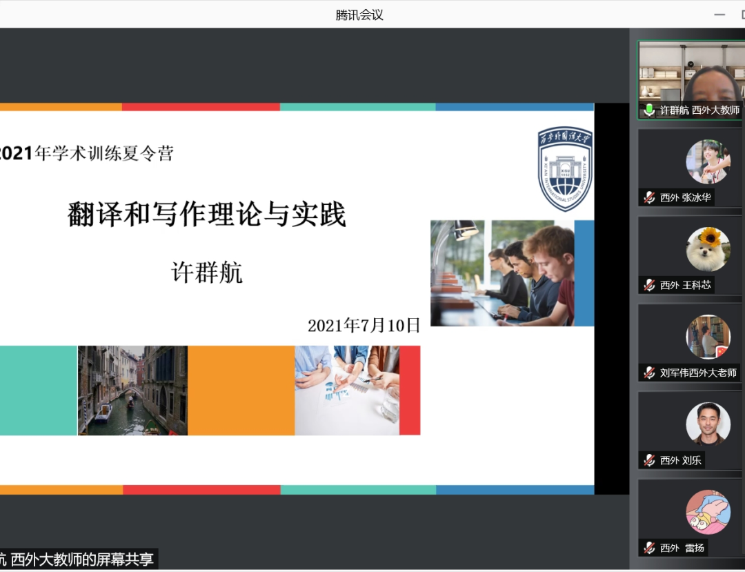Select the pink cartoon avatar of 雷扬
Image resolution: width=745 pixels, height=572 pixels.
(708, 511)
